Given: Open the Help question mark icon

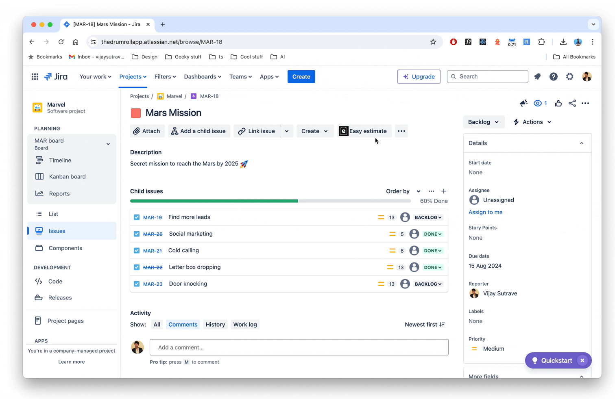Looking at the screenshot, I should pyautogui.click(x=554, y=76).
